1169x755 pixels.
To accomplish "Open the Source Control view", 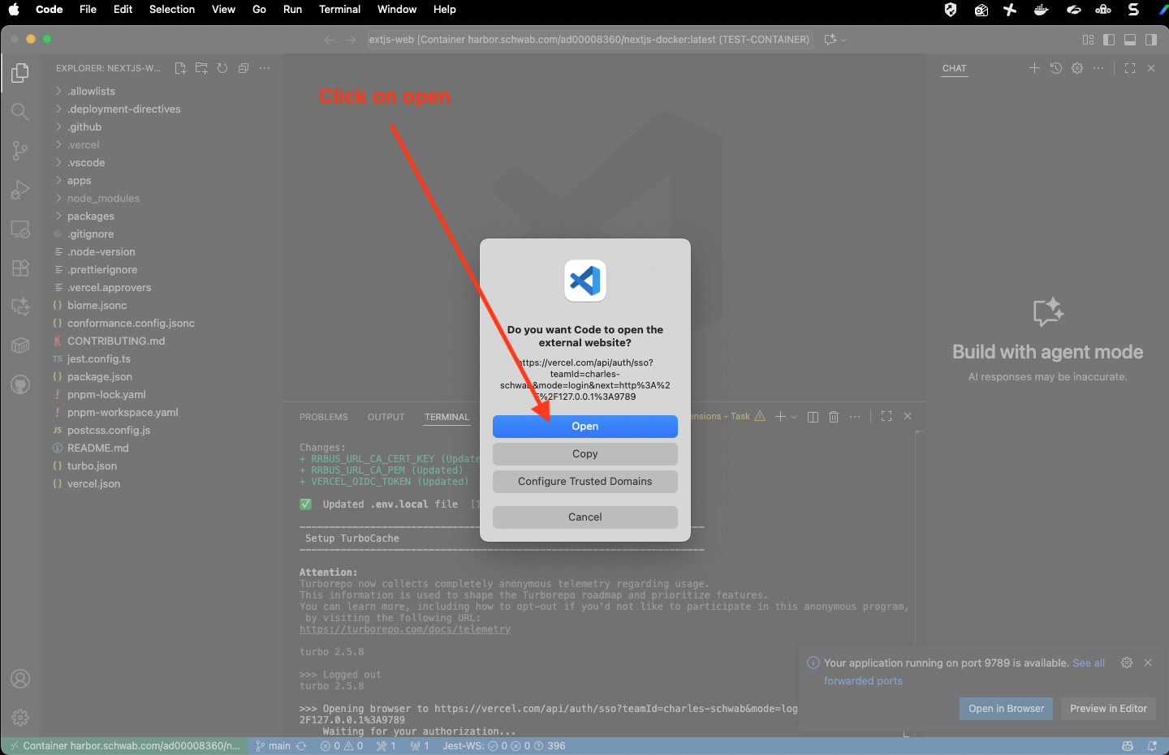I will (x=19, y=151).
